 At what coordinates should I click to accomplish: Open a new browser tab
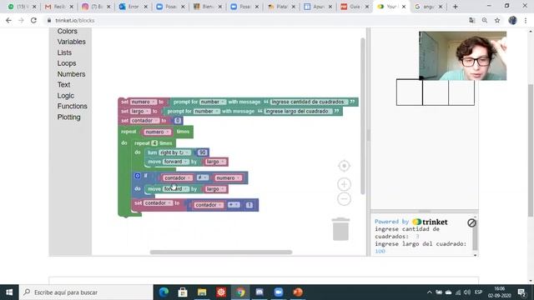click(x=456, y=7)
